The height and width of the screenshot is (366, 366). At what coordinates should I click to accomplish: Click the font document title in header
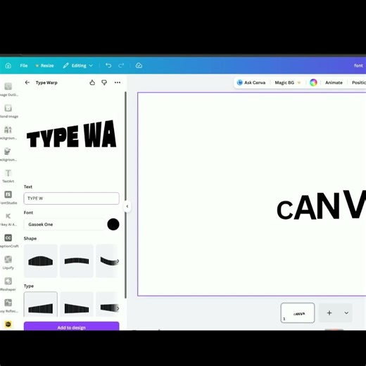point(358,65)
